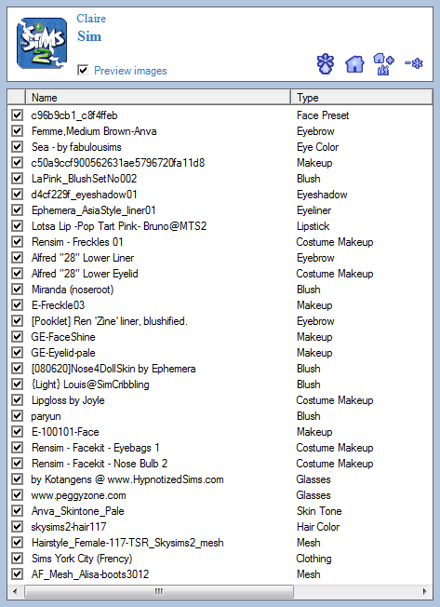The image size is (440, 607).
Task: Uncheck the Lipgloss by Joyle checkbox
Action: 17,400
